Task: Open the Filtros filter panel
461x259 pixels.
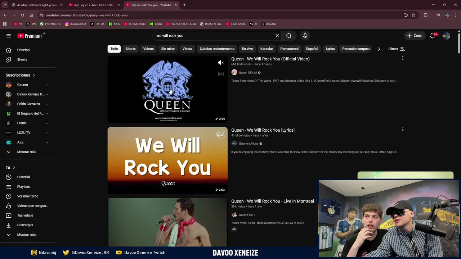Action: (397, 49)
